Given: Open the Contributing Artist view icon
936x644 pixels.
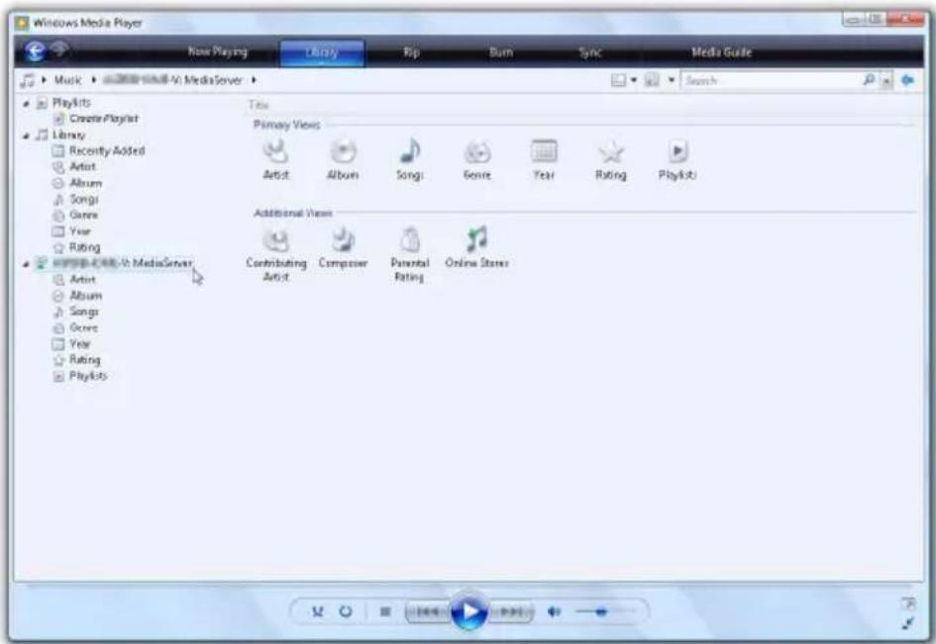Looking at the screenshot, I should pyautogui.click(x=275, y=239).
